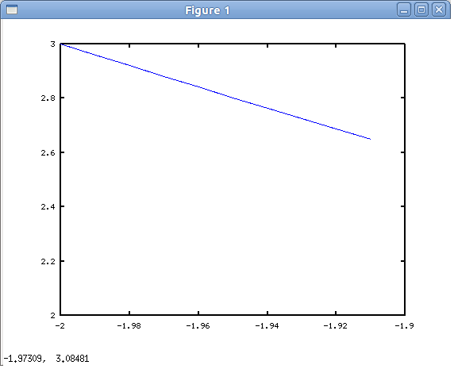This screenshot has width=454, height=369.
Task: Click the x-axis label -1.94
Action: pos(267,326)
